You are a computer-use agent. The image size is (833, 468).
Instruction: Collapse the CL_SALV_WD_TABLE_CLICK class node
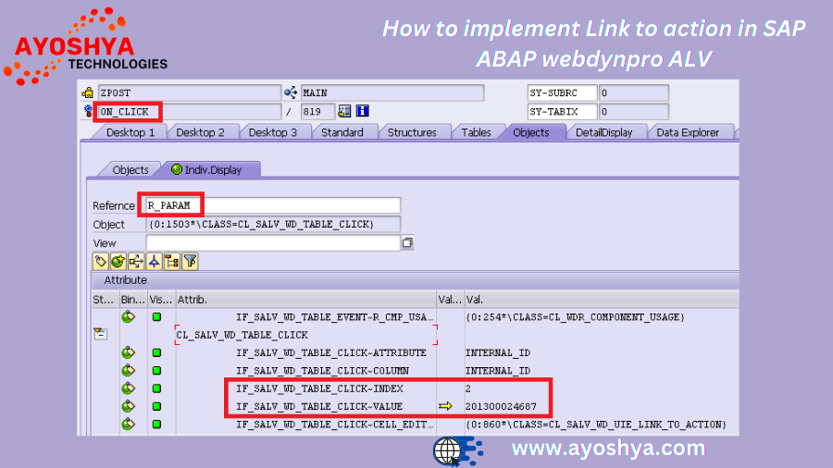pyautogui.click(x=100, y=334)
